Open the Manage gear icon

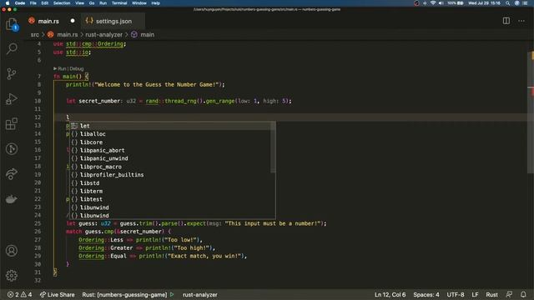[x=12, y=275]
